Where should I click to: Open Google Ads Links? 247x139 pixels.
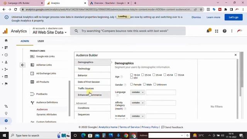click(46, 56)
